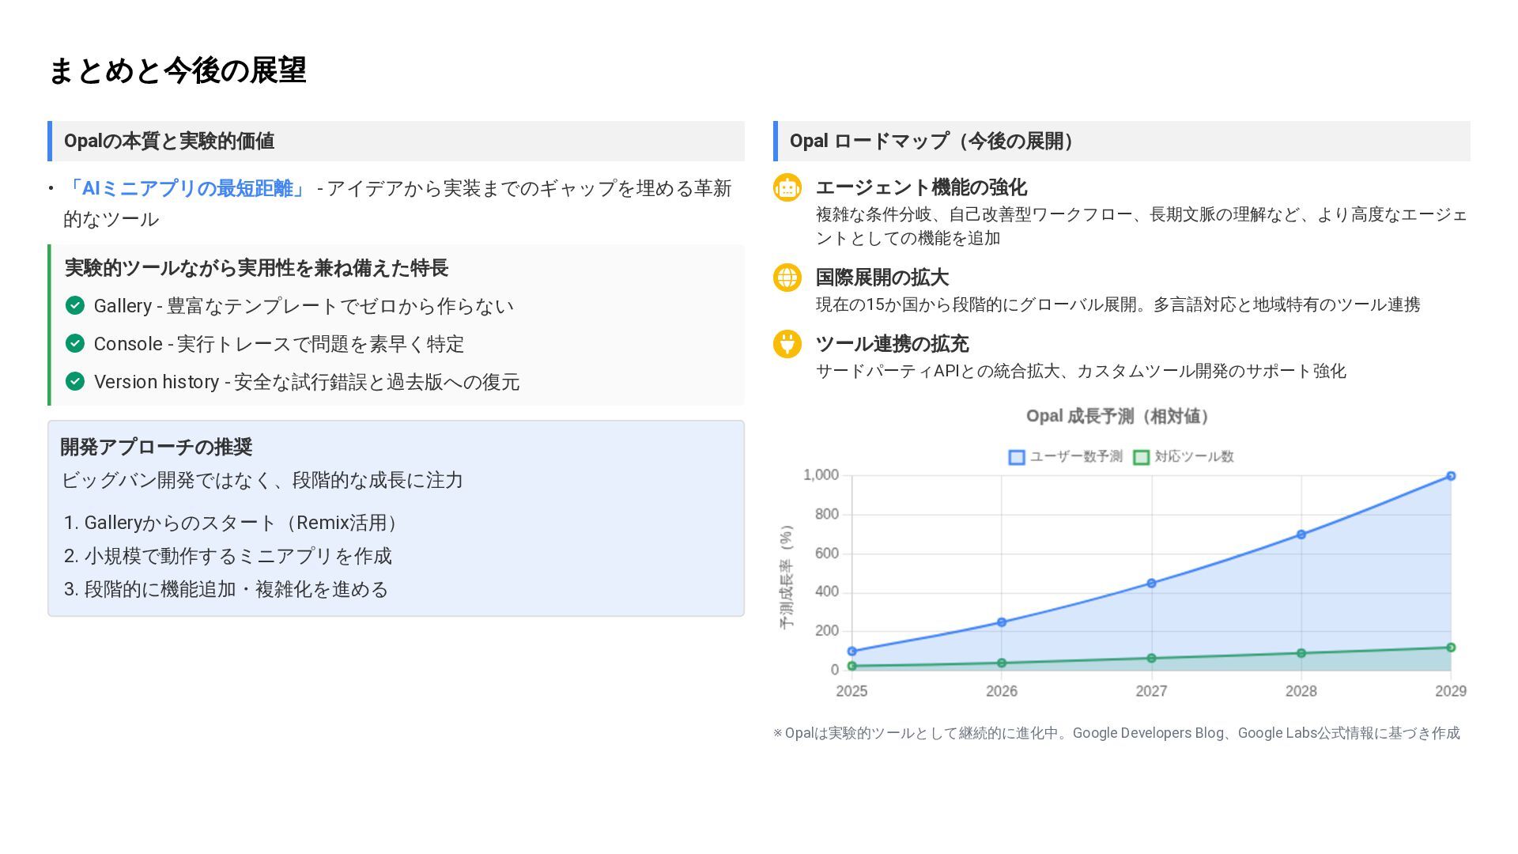Screen dimensions: 1518x854
Task: Click the green checkmark beside Version history
Action: 75,381
